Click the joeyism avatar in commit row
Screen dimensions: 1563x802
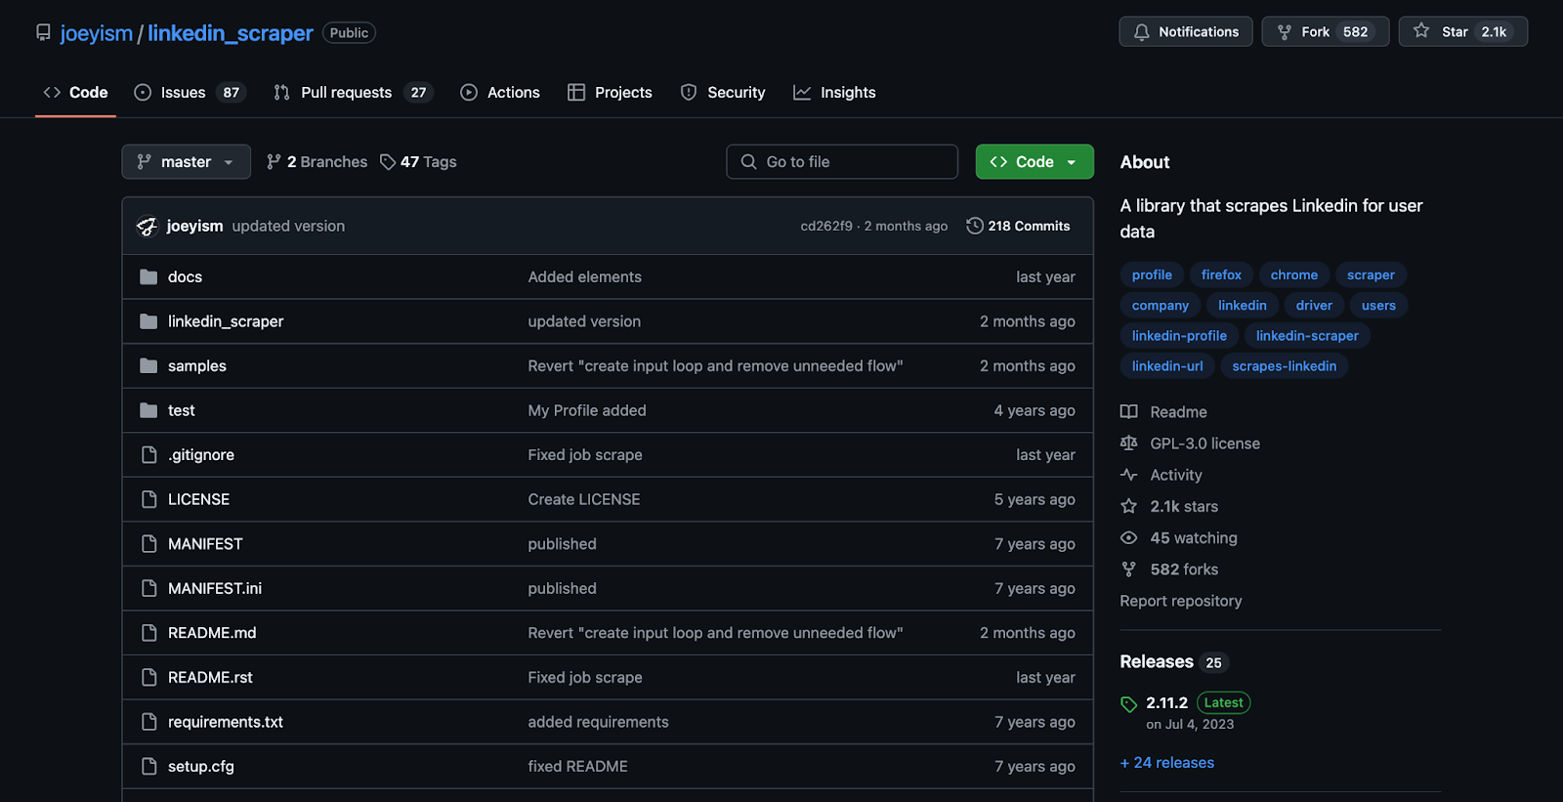(x=148, y=226)
